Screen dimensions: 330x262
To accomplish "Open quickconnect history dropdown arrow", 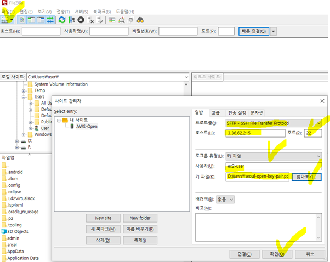I will 273,31.
